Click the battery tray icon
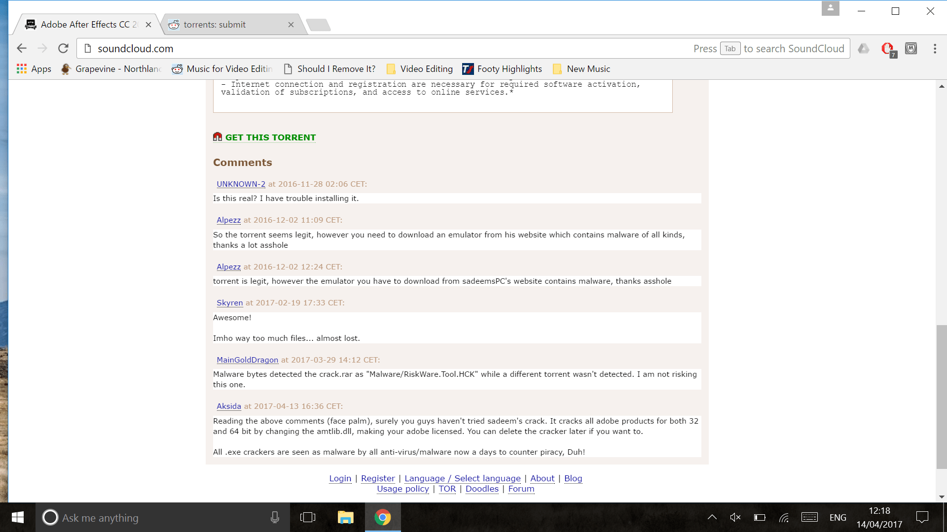 pyautogui.click(x=760, y=517)
